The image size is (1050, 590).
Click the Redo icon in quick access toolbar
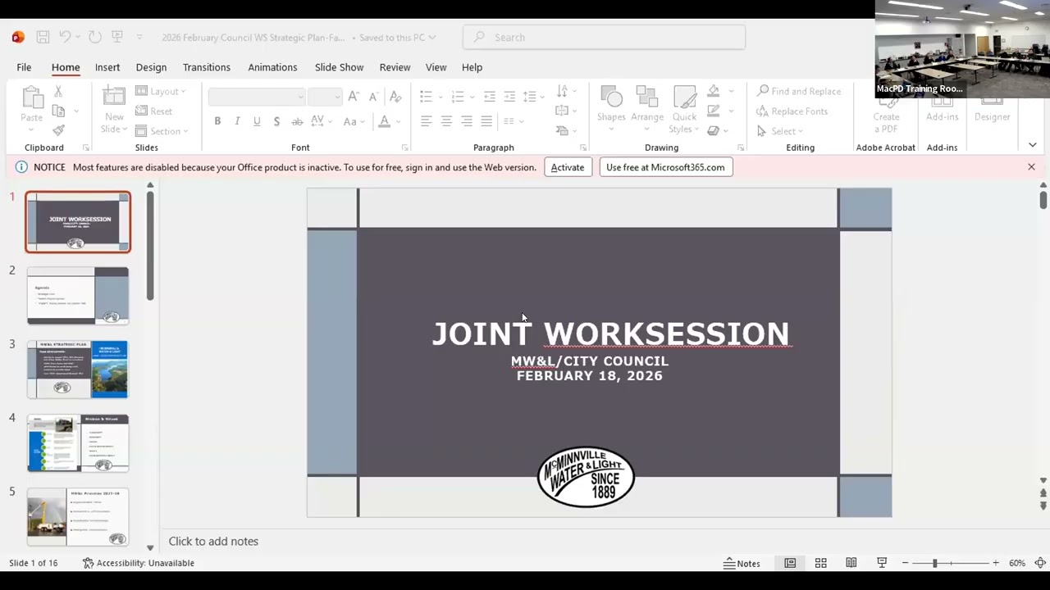94,37
